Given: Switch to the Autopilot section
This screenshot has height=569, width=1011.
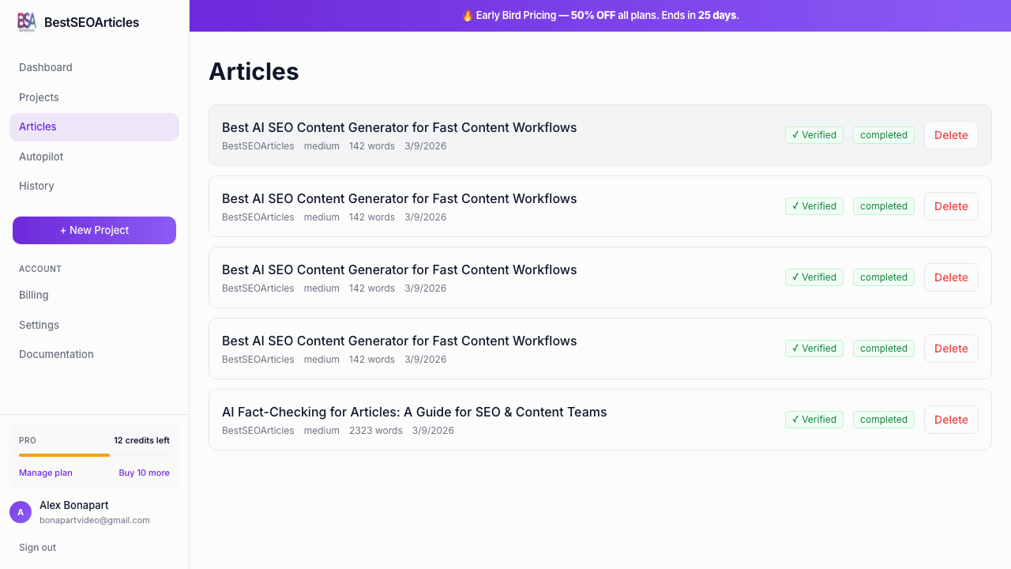Looking at the screenshot, I should [41, 156].
